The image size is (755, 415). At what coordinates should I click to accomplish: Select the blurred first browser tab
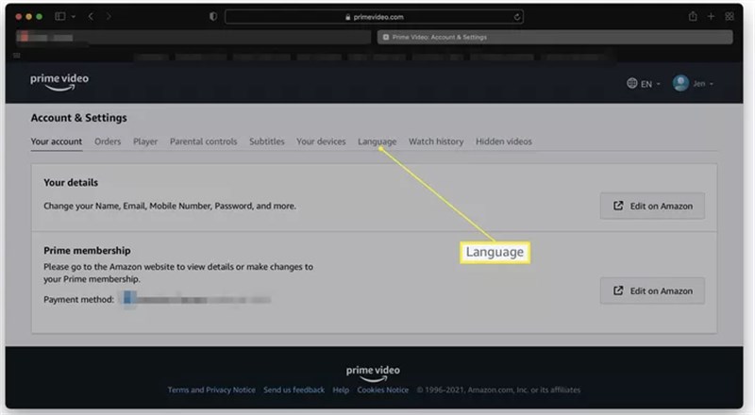(x=193, y=37)
